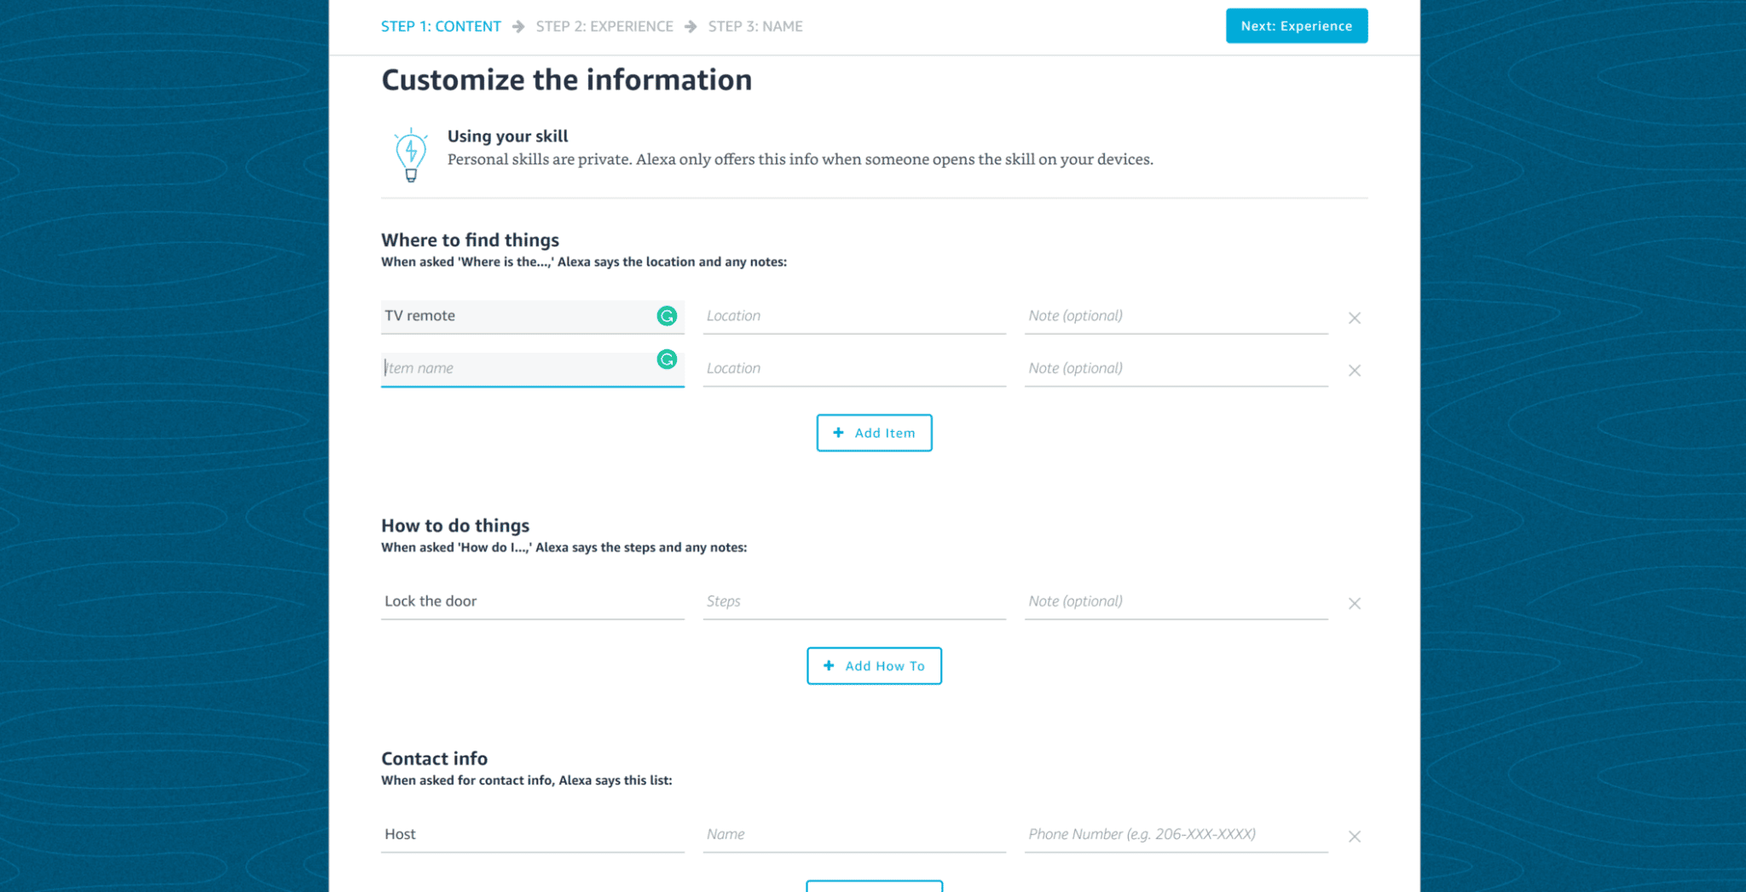1746x892 pixels.
Task: Go to Next: Experience
Action: click(1296, 26)
